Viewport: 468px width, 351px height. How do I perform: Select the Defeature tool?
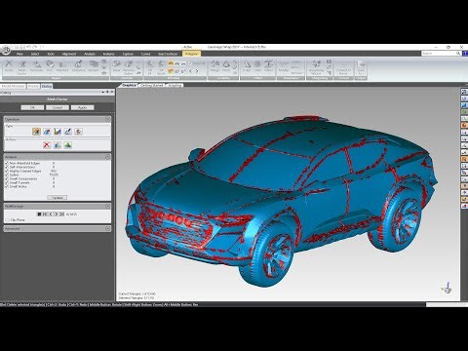point(78,66)
